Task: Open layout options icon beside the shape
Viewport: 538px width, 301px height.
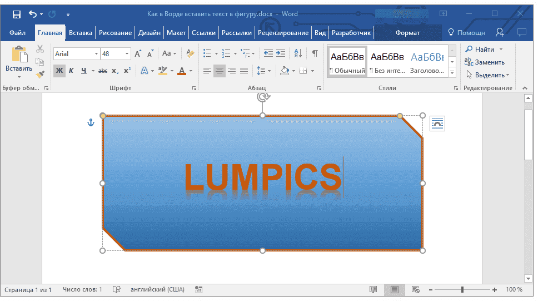Action: pos(437,124)
